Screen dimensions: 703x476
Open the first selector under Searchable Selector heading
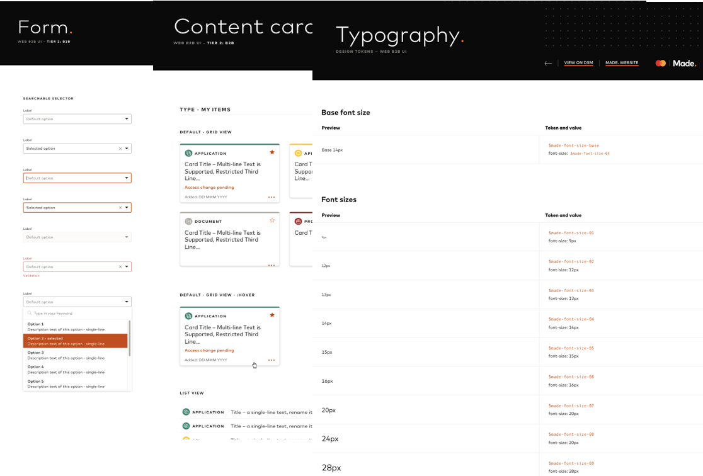77,119
